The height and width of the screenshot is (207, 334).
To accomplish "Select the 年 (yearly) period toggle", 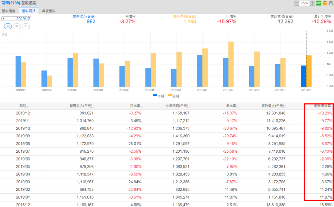I will click(26, 26).
